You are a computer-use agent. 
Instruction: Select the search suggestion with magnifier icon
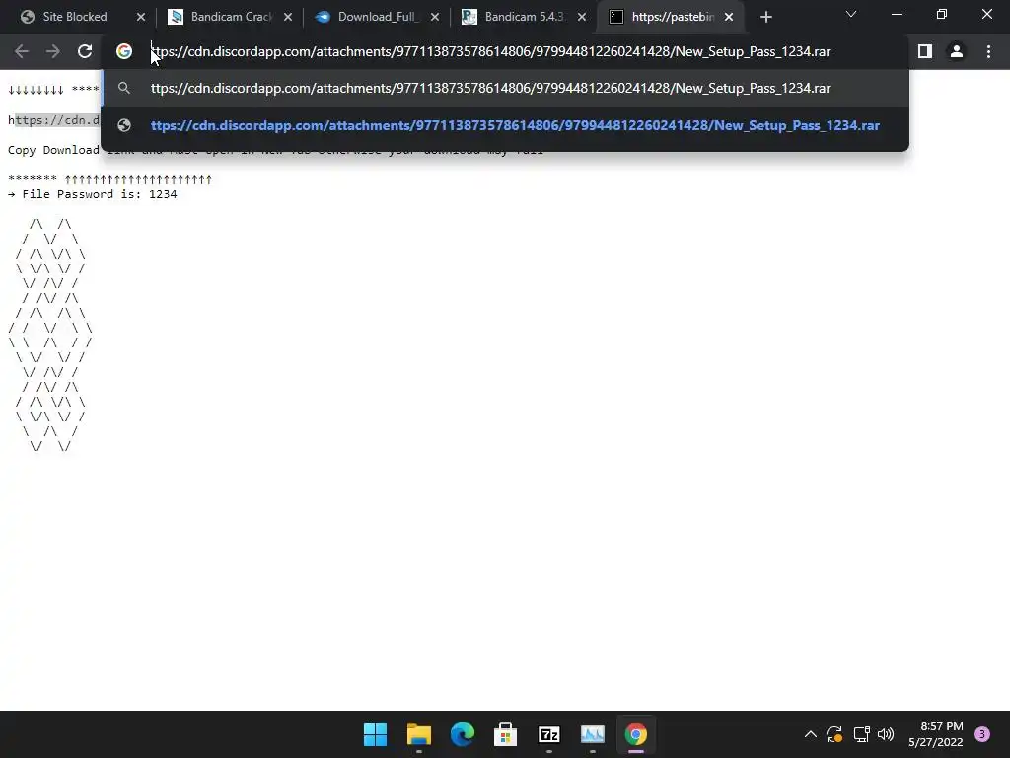[x=505, y=88]
